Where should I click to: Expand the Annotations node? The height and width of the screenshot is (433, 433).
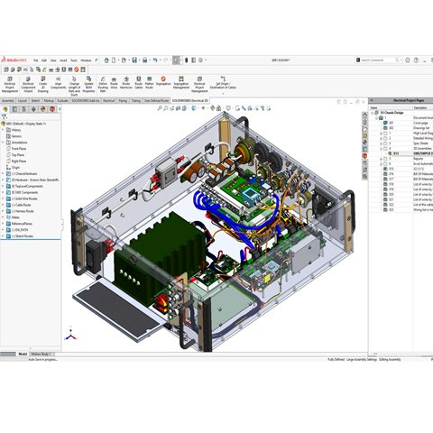tap(4, 143)
